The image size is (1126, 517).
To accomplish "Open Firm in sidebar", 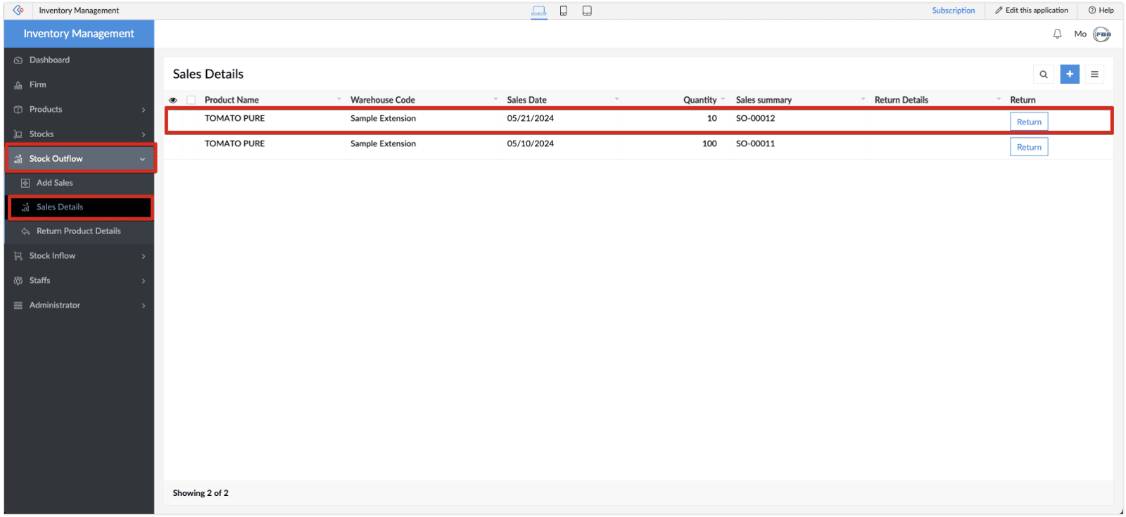I will click(x=79, y=84).
